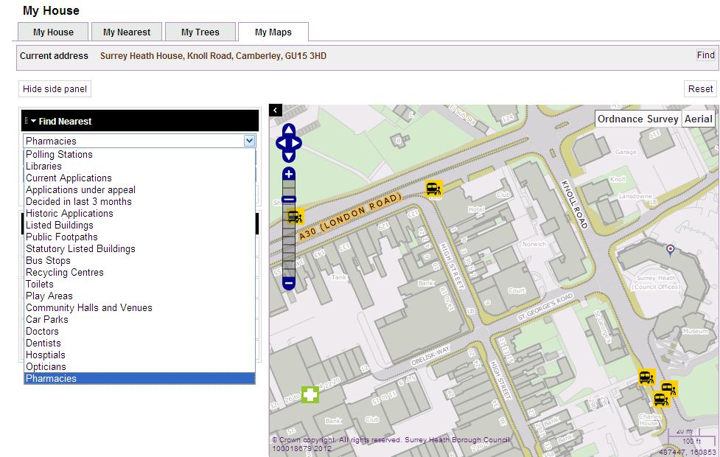Zoom out using the bottom minus button
Image resolution: width=720 pixels, height=457 pixels.
(x=289, y=283)
